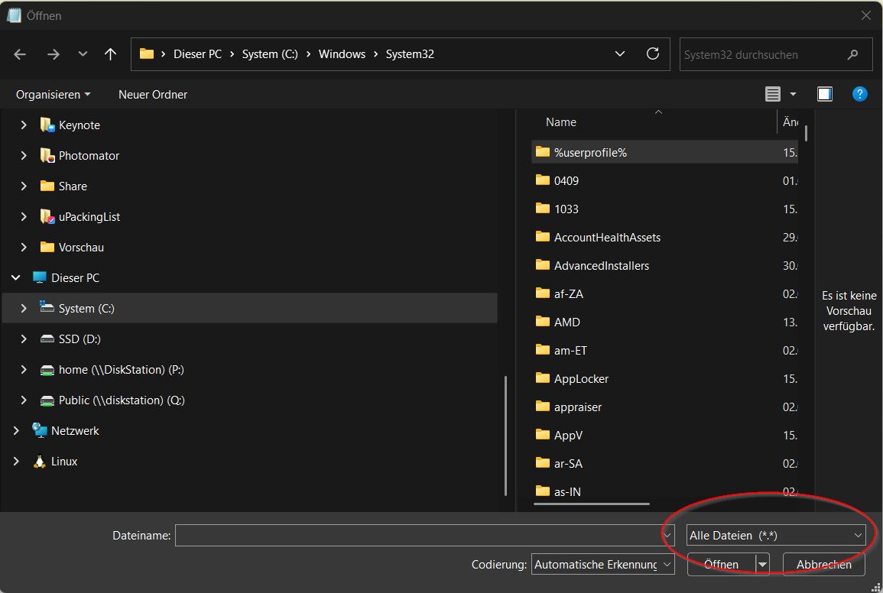Expand the Share tree node
The height and width of the screenshot is (593, 883).
point(24,186)
